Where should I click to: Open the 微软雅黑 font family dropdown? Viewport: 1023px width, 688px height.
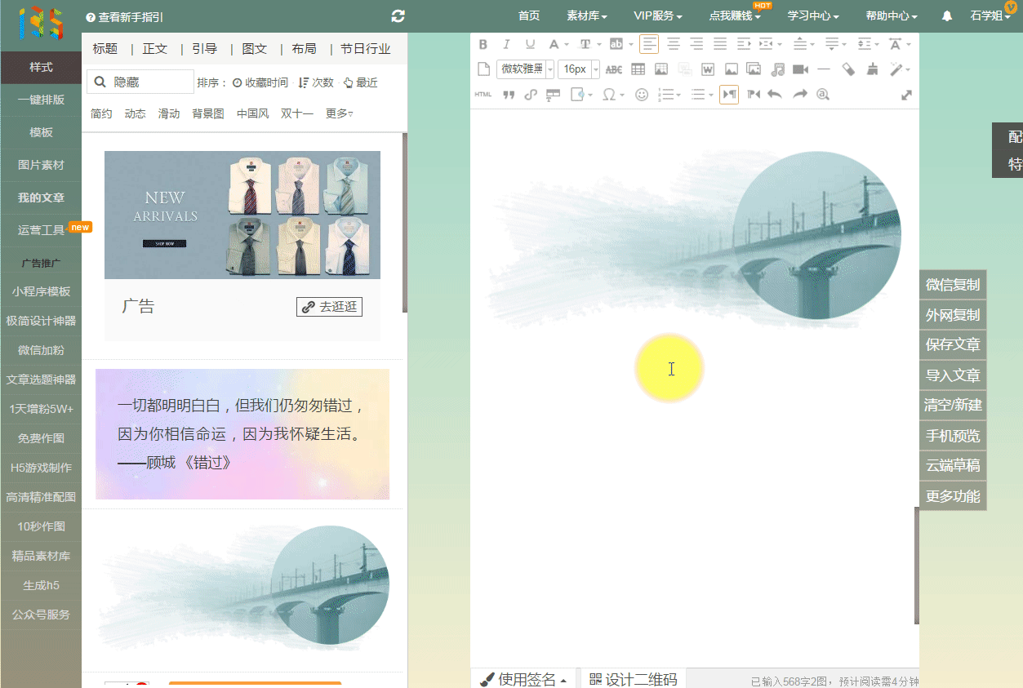click(525, 69)
